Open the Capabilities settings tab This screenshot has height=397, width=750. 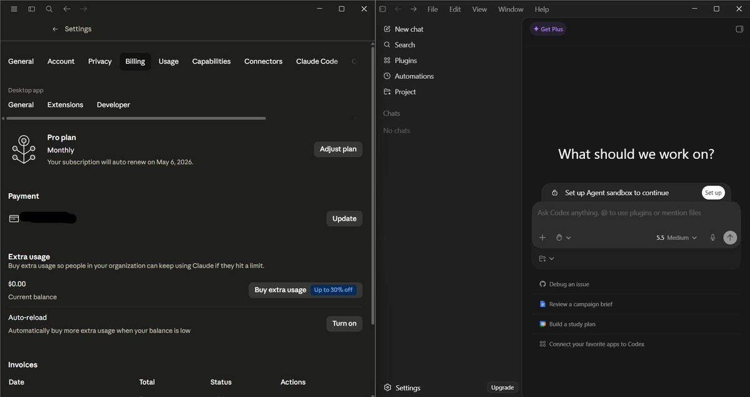[x=211, y=61]
